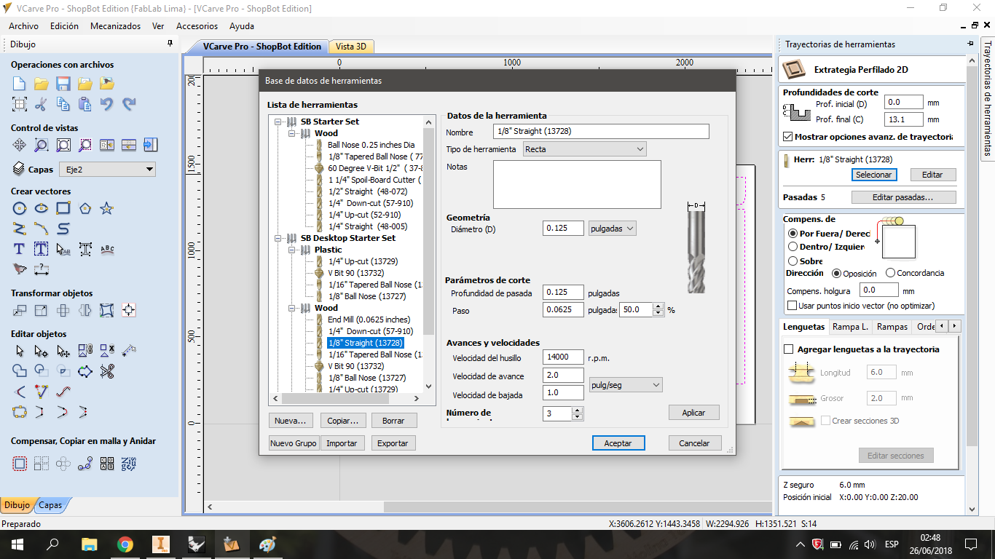
Task: Click the Exportar button
Action: tap(393, 443)
